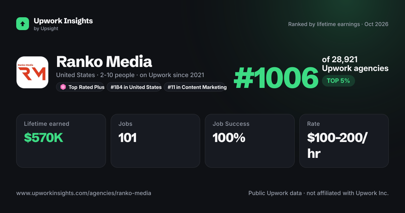Screen dimensions: 405x213
Task: Click the #1006 rank number
Action: 276,77
